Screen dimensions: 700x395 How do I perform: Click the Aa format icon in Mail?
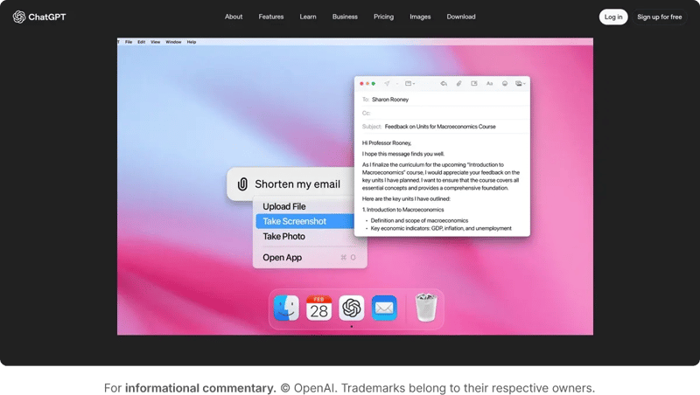[489, 83]
